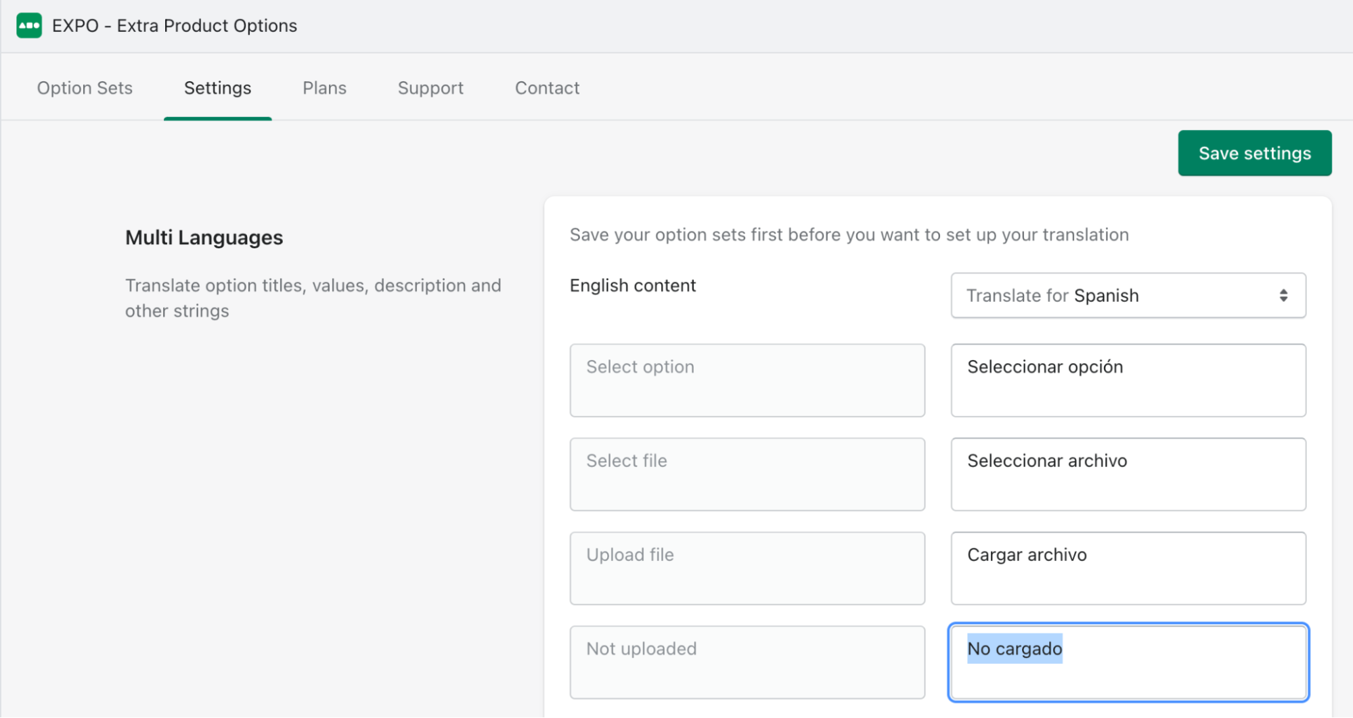Click the 'Translate option titles' description text
Screen dimensions: 1353x718
coord(313,298)
